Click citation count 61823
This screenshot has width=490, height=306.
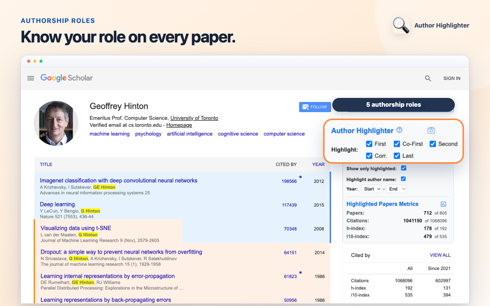pyautogui.click(x=290, y=277)
